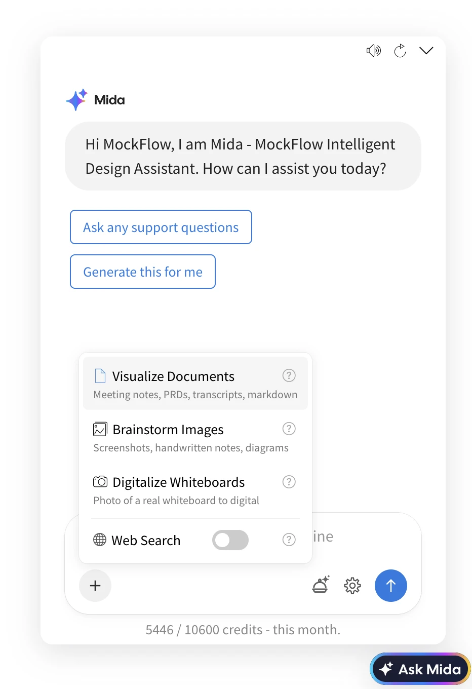
Task: Toggle the speaker audio icon
Action: pos(373,51)
